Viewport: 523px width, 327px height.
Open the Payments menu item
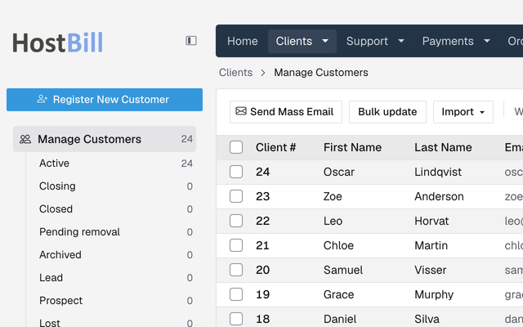[x=448, y=41]
